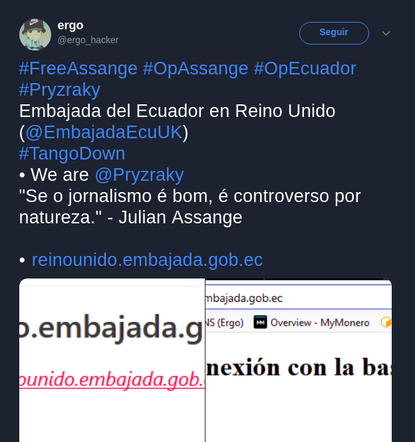415x442 pixels.
Task: Click the orange cube bookmark icon
Action: coord(386,322)
